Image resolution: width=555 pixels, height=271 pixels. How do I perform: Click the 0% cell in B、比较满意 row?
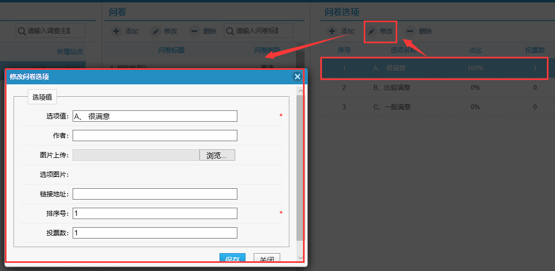475,88
